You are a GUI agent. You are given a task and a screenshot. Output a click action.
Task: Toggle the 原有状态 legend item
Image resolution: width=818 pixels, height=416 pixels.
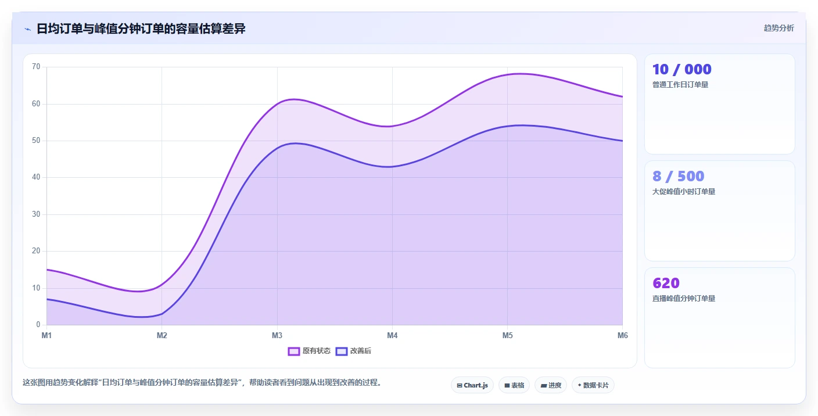click(310, 351)
